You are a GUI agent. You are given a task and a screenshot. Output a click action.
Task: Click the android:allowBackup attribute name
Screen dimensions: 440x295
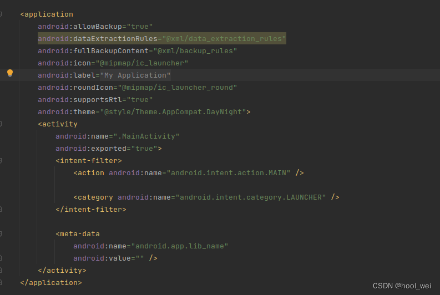click(x=80, y=27)
